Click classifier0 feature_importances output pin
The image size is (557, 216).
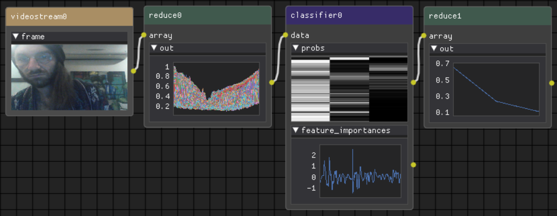click(x=413, y=165)
